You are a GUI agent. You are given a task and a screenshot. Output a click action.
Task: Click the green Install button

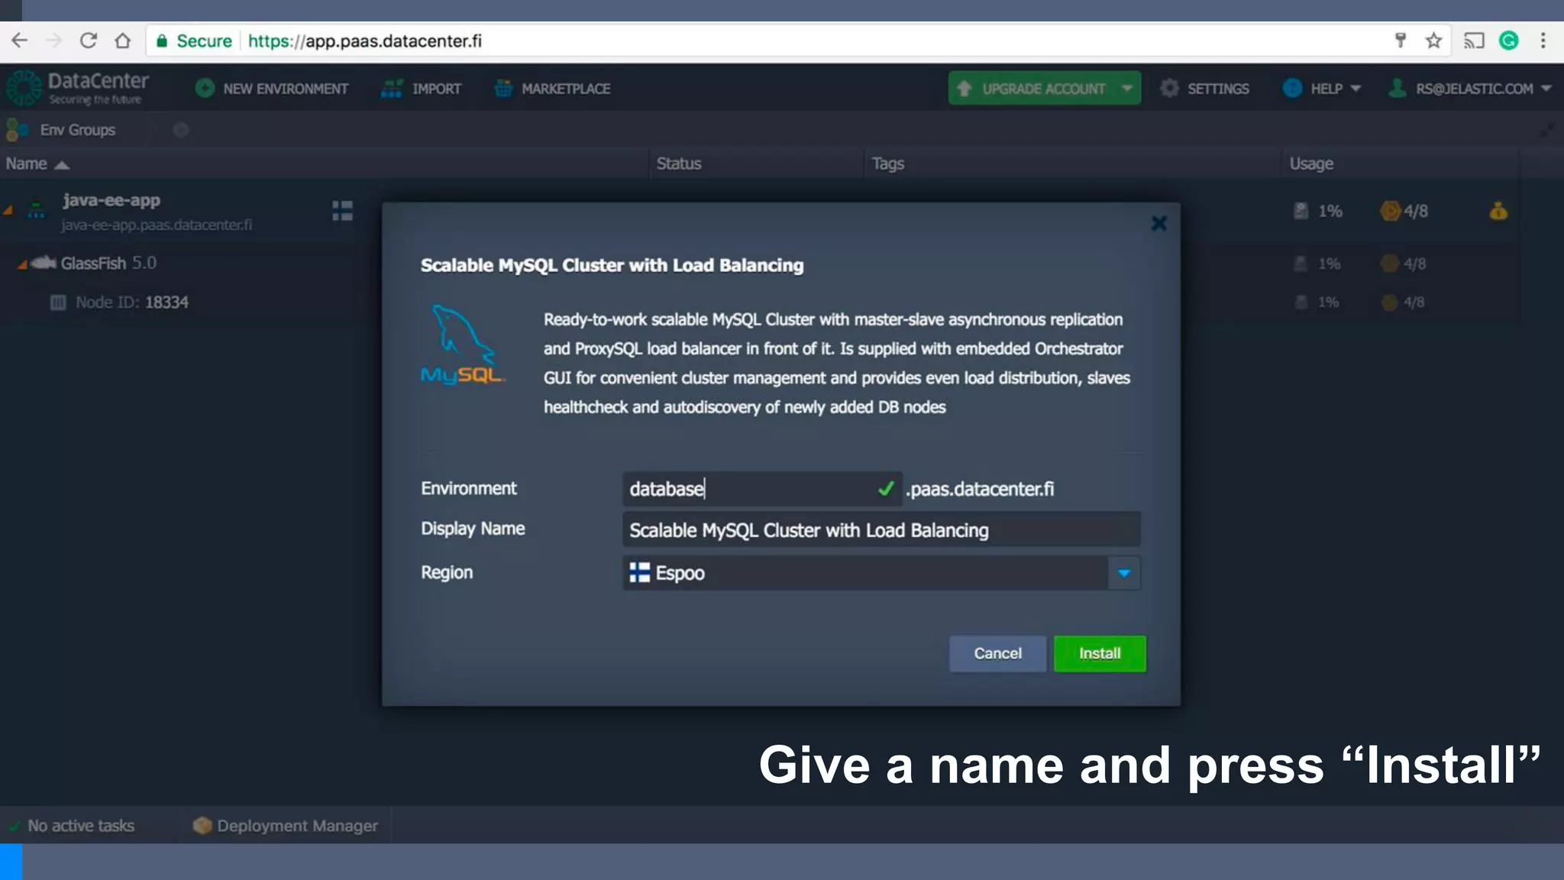point(1100,654)
